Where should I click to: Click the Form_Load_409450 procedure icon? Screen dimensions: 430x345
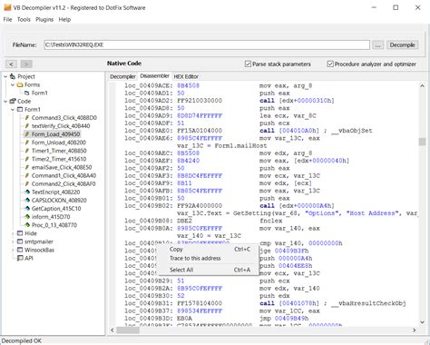tap(27, 134)
